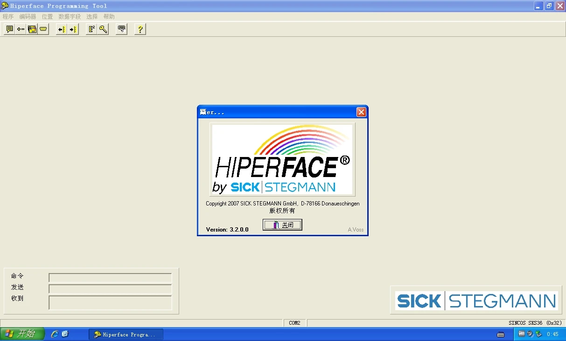
Task: Click the right arrow ruler icon
Action: [x=73, y=29]
